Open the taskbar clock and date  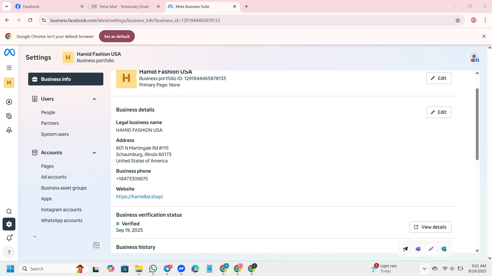[x=477, y=269]
